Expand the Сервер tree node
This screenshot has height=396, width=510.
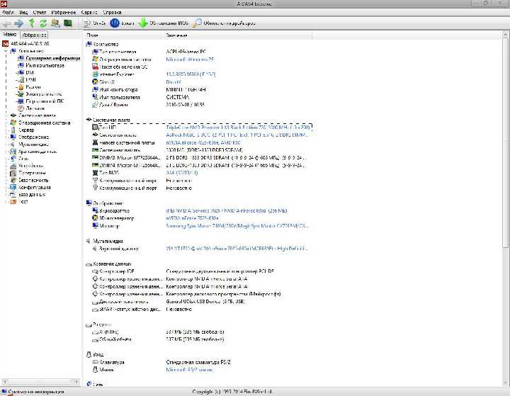point(6,130)
